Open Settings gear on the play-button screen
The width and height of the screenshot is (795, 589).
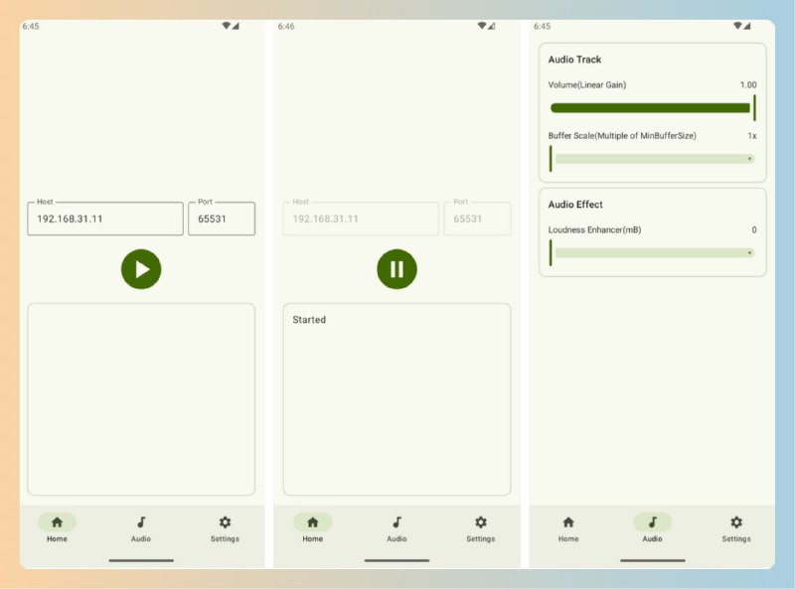pyautogui.click(x=225, y=522)
